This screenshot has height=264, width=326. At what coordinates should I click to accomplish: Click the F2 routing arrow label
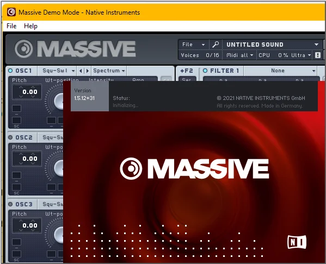pyautogui.click(x=187, y=71)
